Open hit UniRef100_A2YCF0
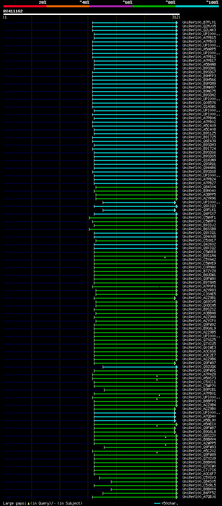222x506 pixels. [x=199, y=321]
